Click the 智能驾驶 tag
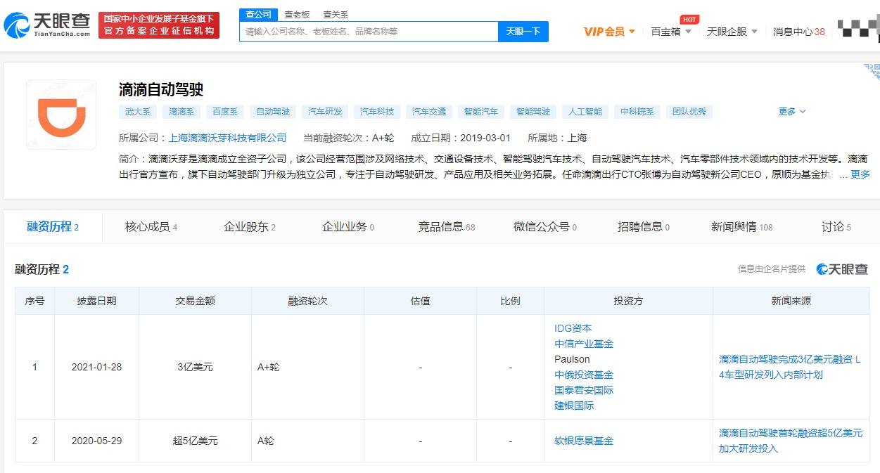The image size is (880, 473). pos(533,112)
